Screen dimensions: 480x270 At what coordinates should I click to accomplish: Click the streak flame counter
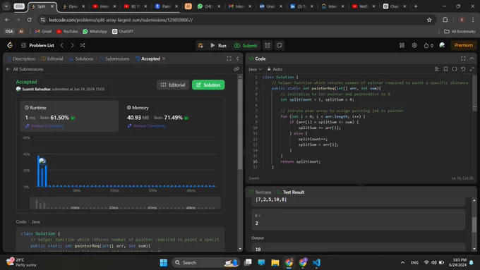[x=428, y=45]
